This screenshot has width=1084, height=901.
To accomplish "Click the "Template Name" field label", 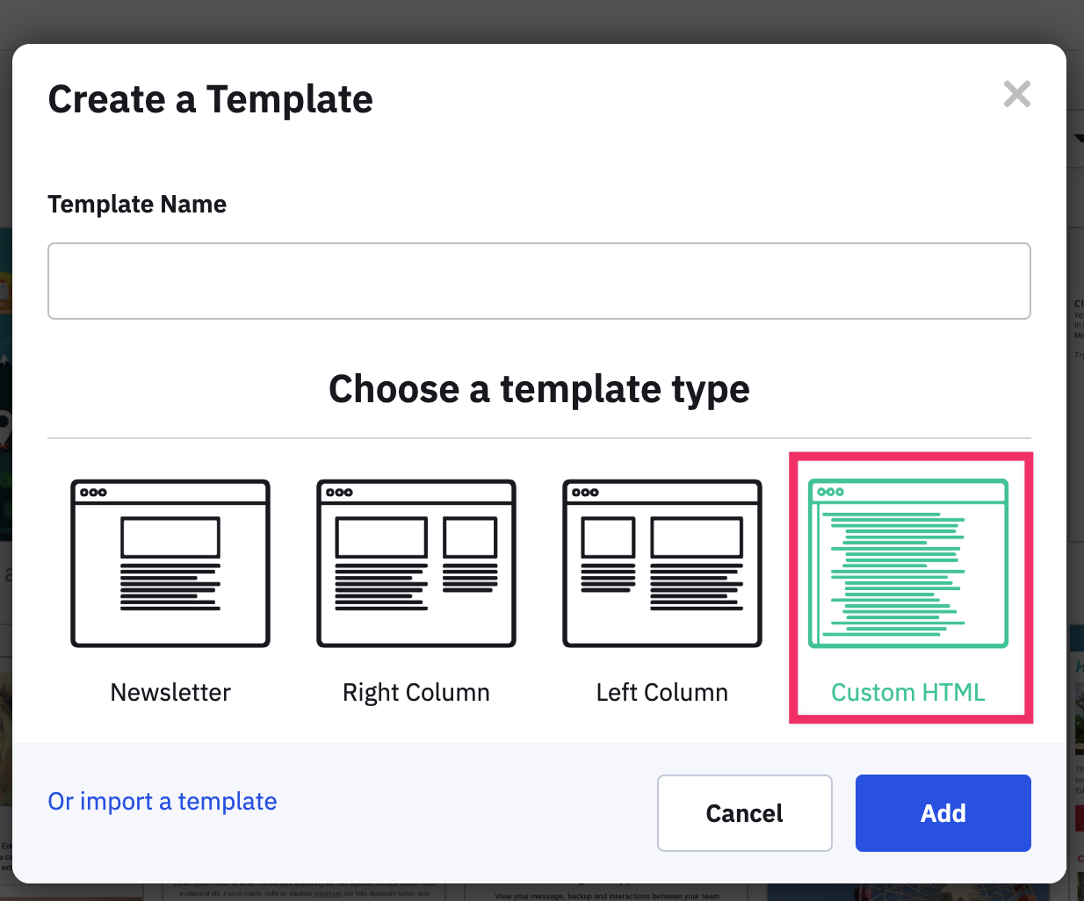I will tap(137, 204).
